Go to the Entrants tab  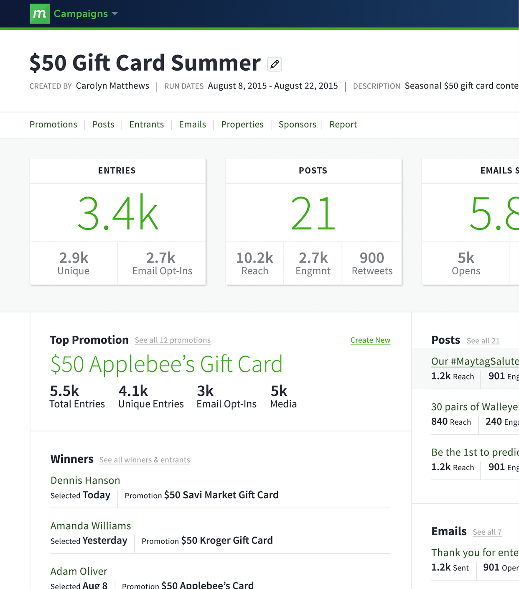pyautogui.click(x=146, y=125)
